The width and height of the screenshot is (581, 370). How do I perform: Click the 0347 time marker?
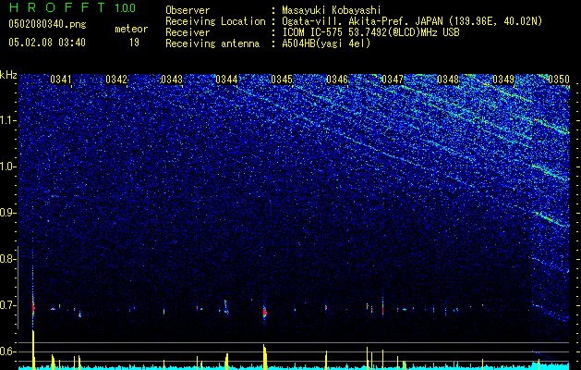pos(393,80)
